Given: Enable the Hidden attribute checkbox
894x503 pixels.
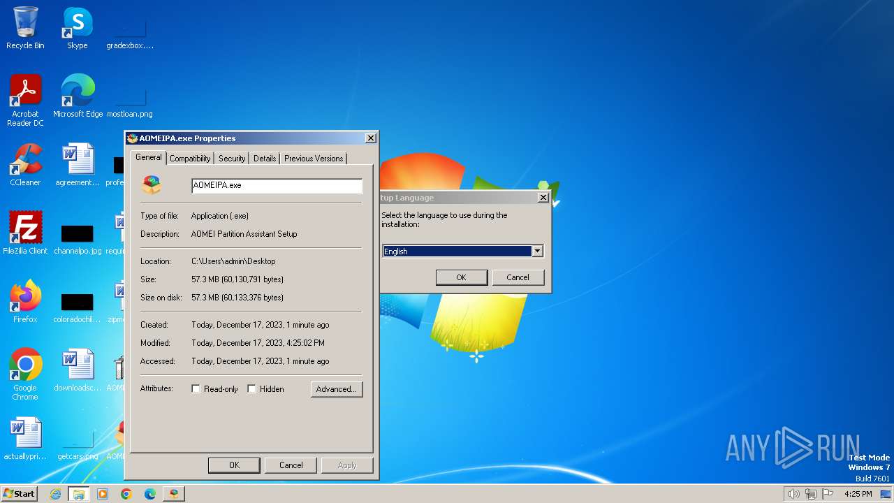Looking at the screenshot, I should (252, 389).
